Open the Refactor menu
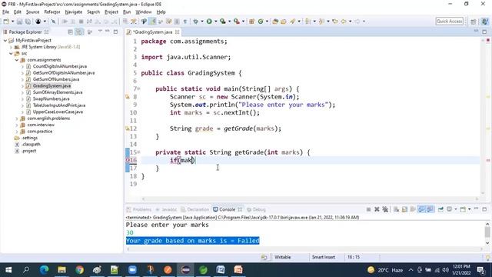This screenshot has height=277, width=492. coord(52,12)
